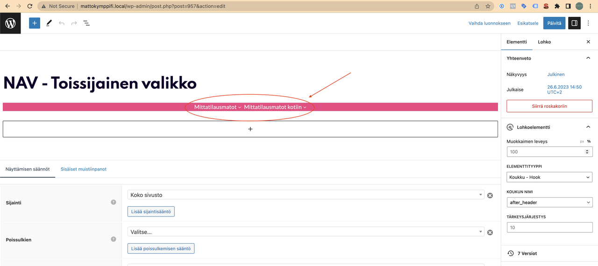Open the 7 Versiot revisions entry
598x266 pixels.
[x=549, y=253]
